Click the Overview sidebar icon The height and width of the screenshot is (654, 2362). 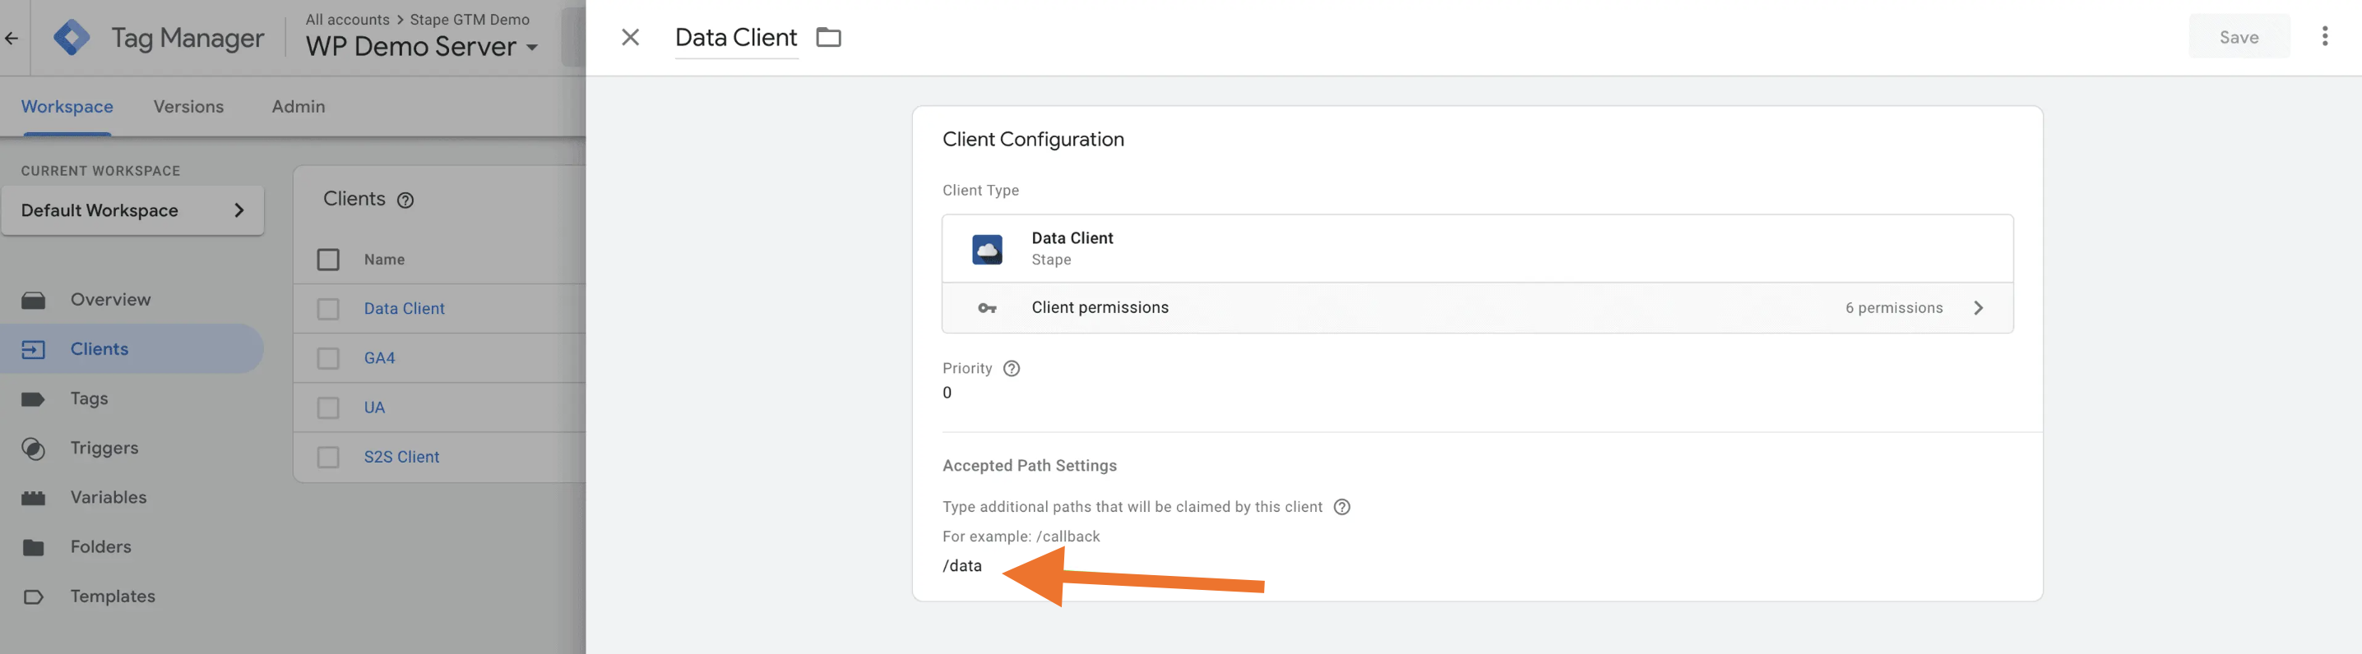point(33,301)
